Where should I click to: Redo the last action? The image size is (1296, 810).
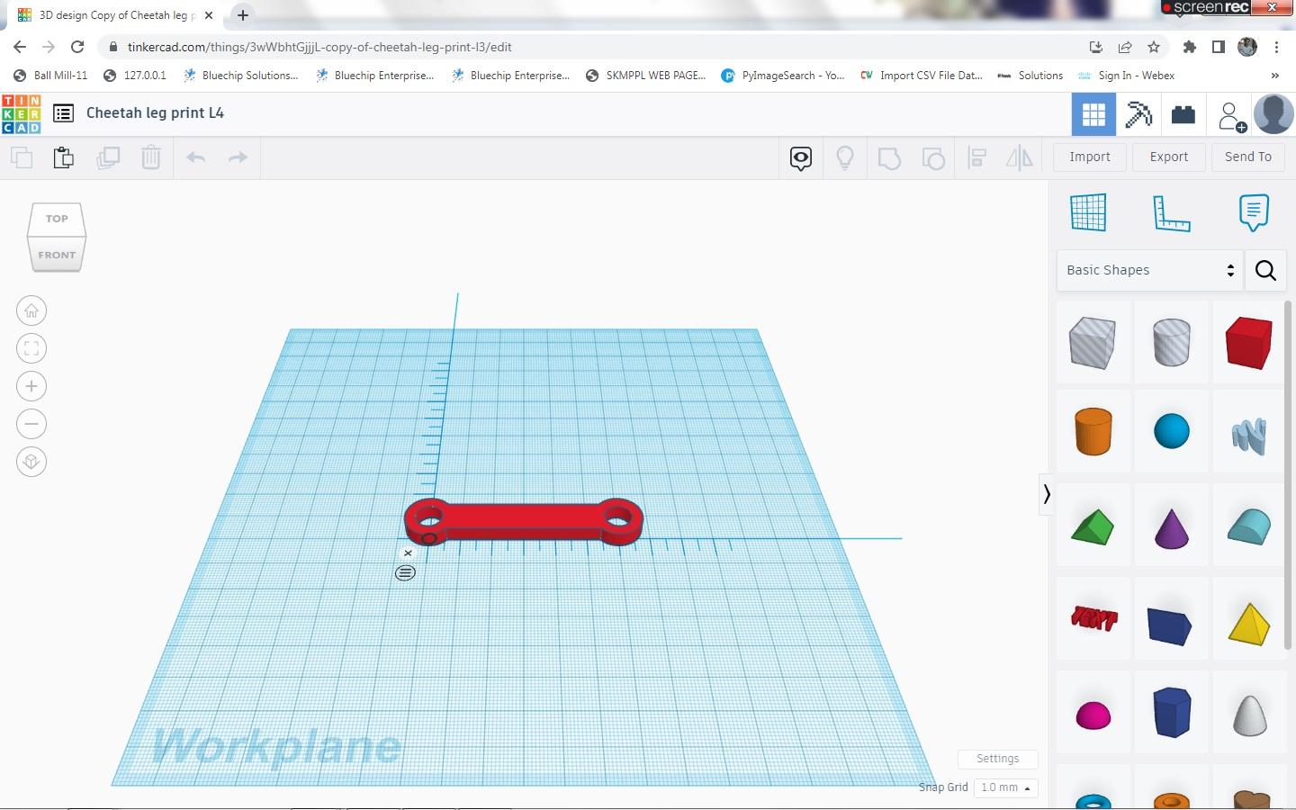(238, 157)
